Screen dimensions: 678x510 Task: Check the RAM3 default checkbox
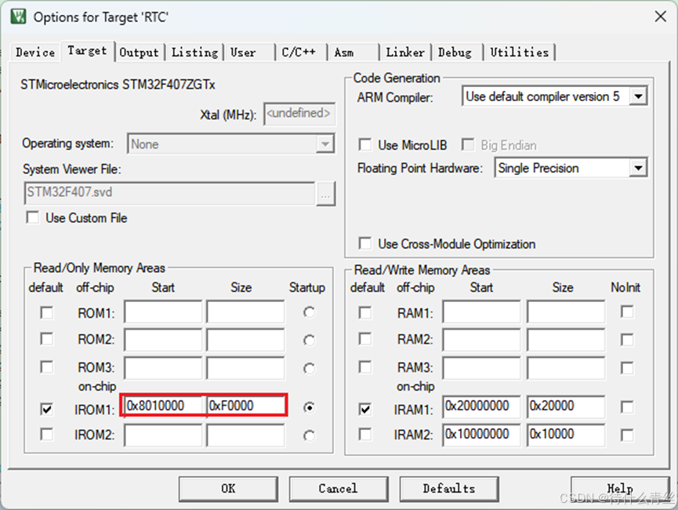[x=365, y=367]
